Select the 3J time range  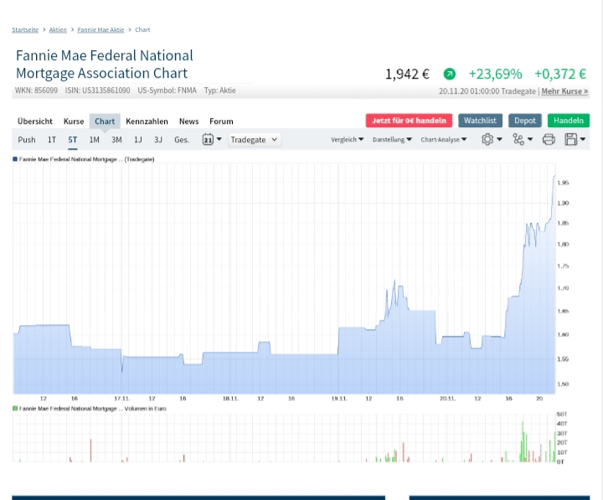pos(158,140)
